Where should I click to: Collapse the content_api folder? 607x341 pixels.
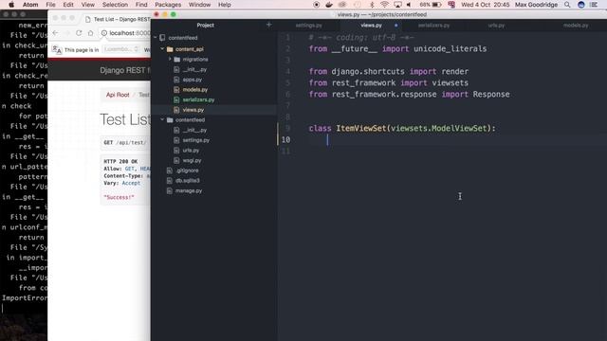162,49
